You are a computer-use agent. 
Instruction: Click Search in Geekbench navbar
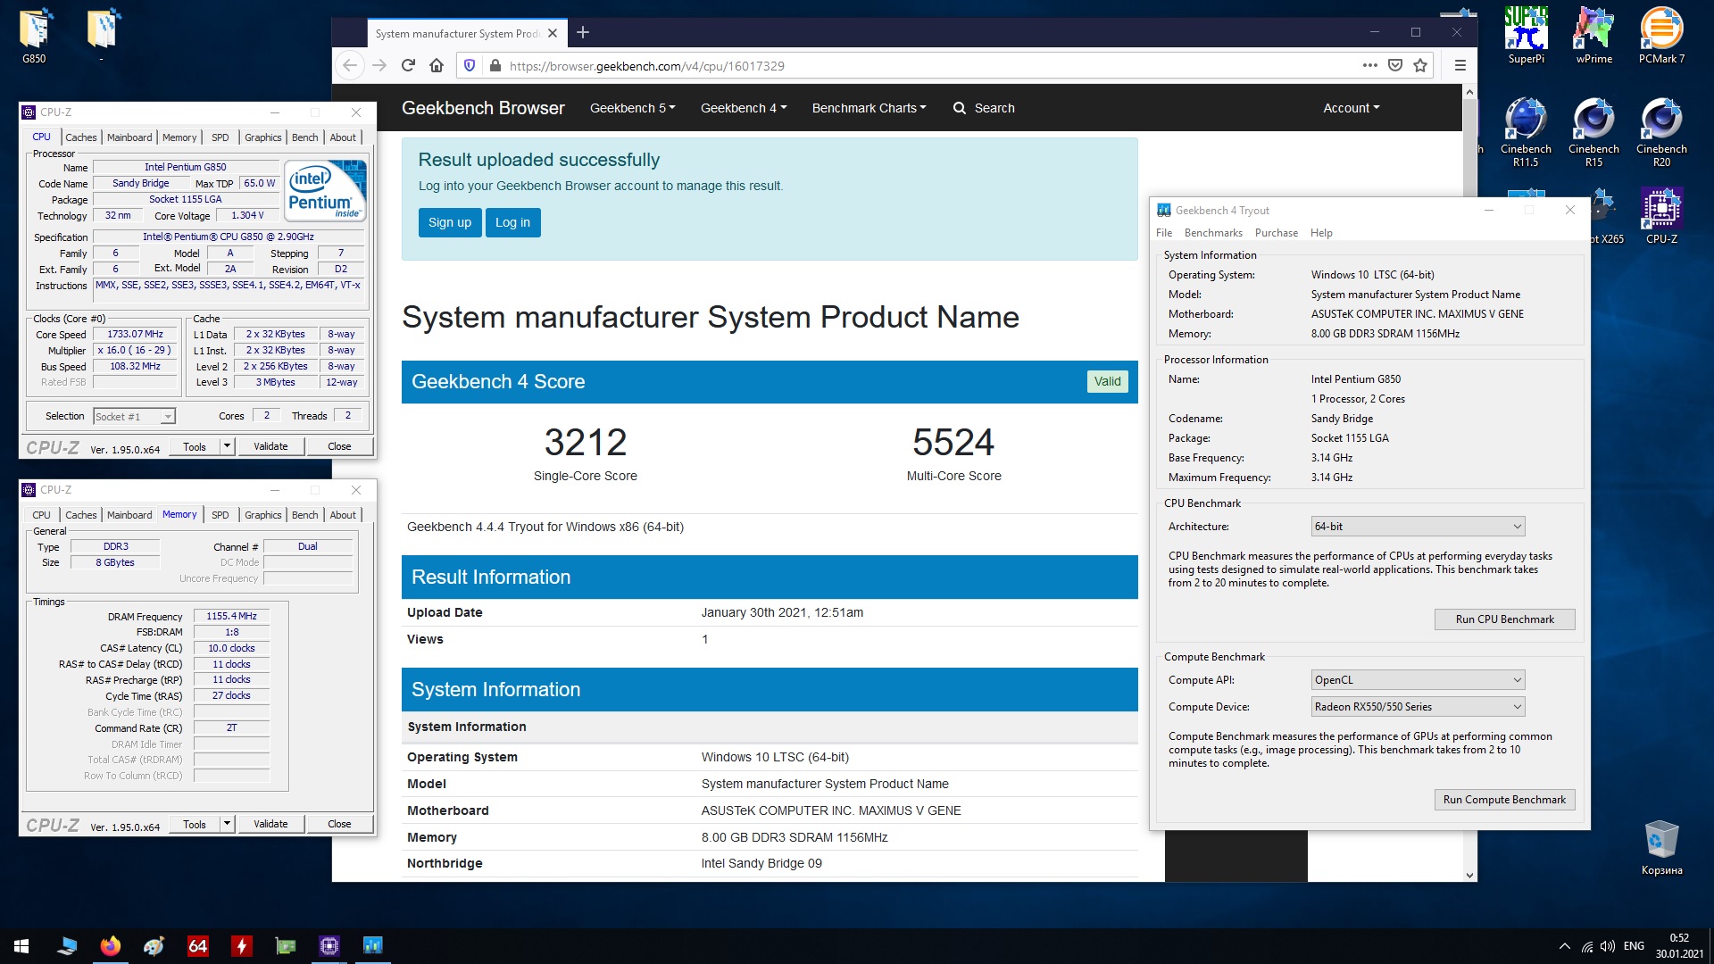tap(984, 108)
